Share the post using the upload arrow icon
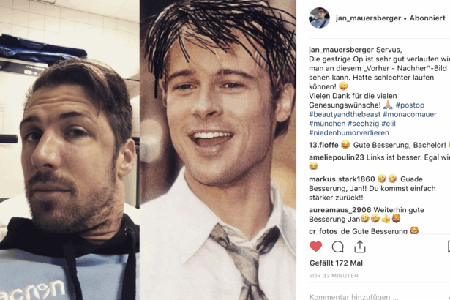The height and width of the screenshot is (300, 450). click(x=359, y=247)
